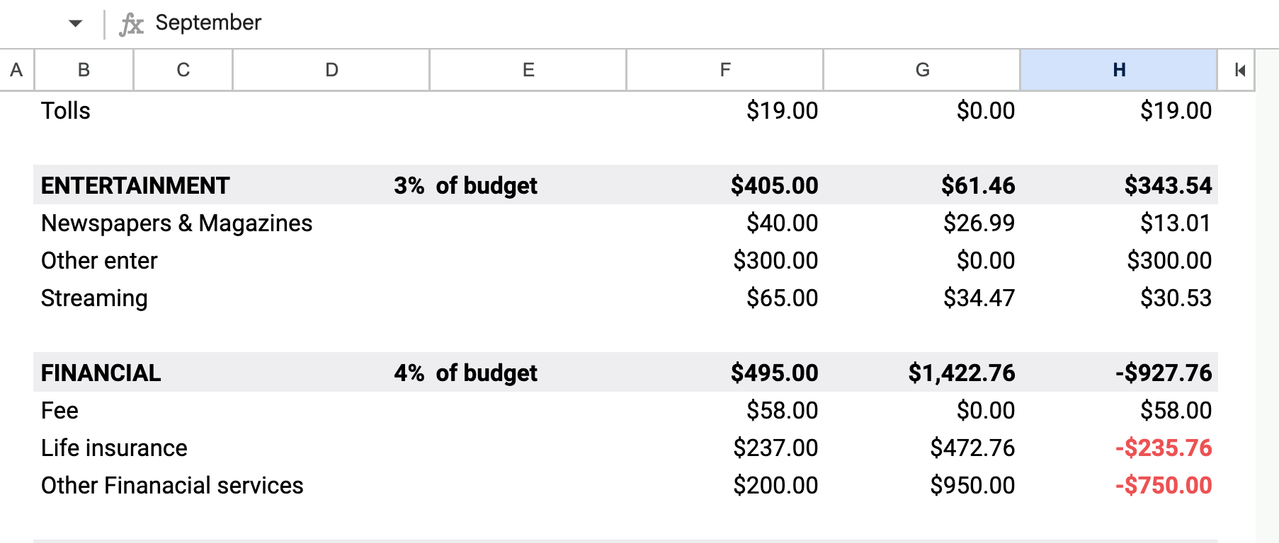The width and height of the screenshot is (1279, 543).
Task: Click the Streaming $34.47 actual cell
Action: (979, 298)
